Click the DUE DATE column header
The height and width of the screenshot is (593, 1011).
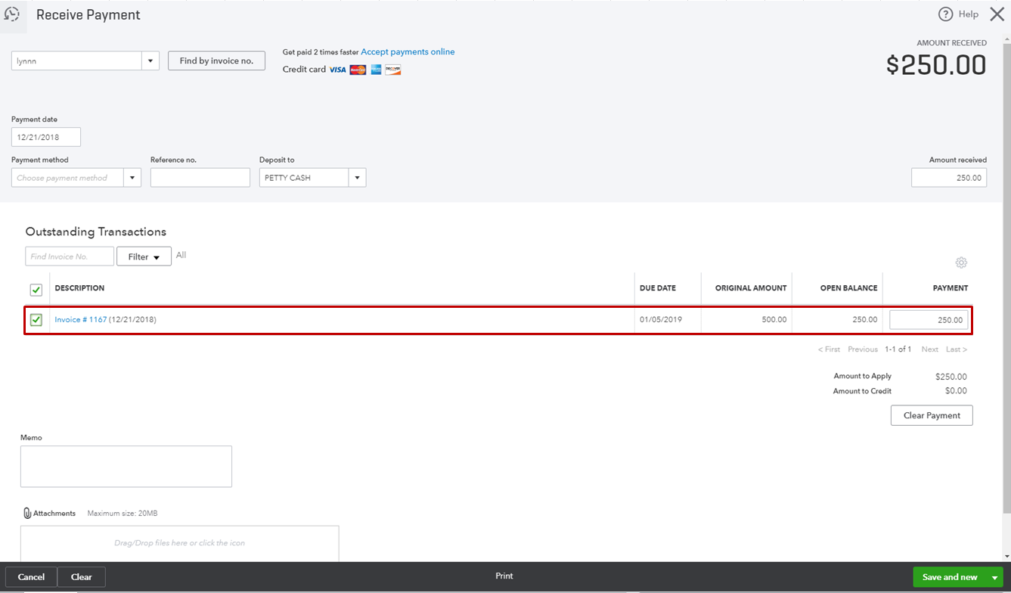[658, 288]
